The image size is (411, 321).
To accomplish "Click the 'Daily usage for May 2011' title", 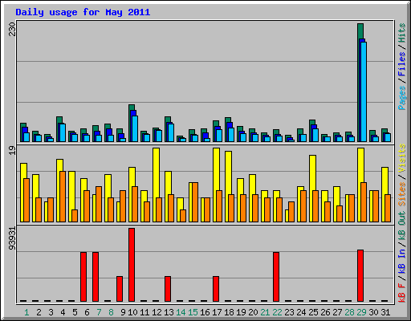I will tap(83, 12).
